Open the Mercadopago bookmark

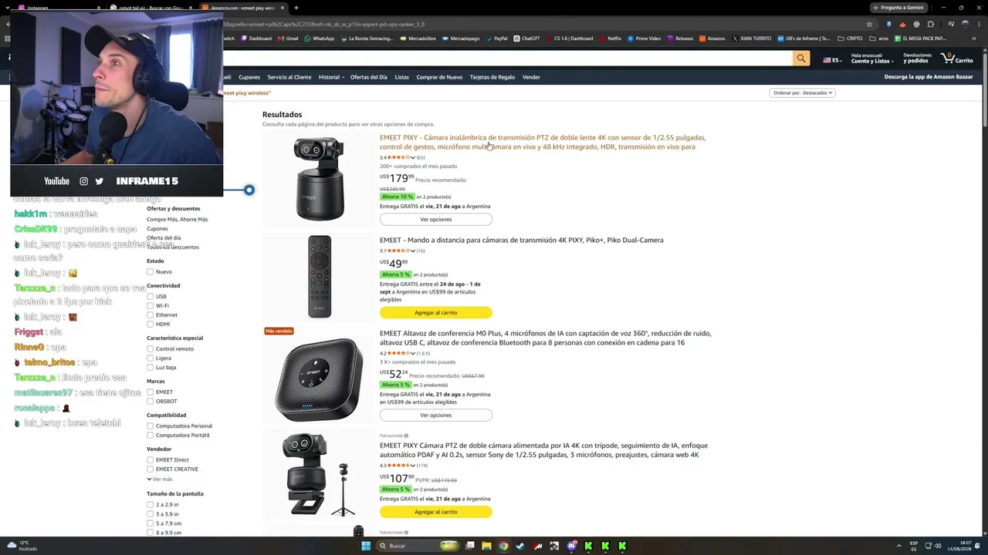(x=461, y=39)
